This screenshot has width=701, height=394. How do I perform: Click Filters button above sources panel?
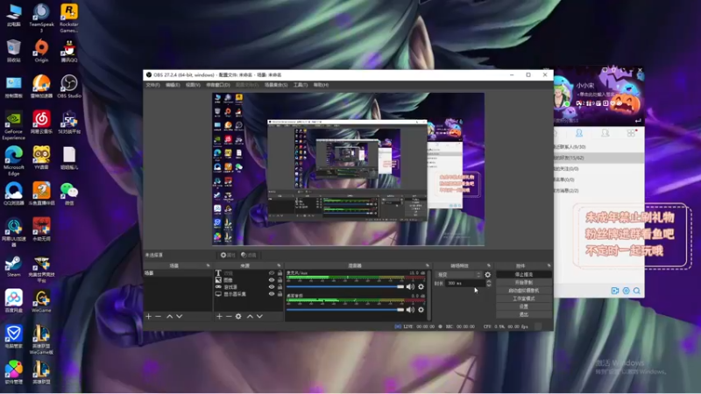pyautogui.click(x=249, y=255)
